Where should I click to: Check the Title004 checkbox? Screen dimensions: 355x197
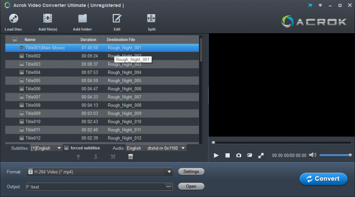coord(22,72)
